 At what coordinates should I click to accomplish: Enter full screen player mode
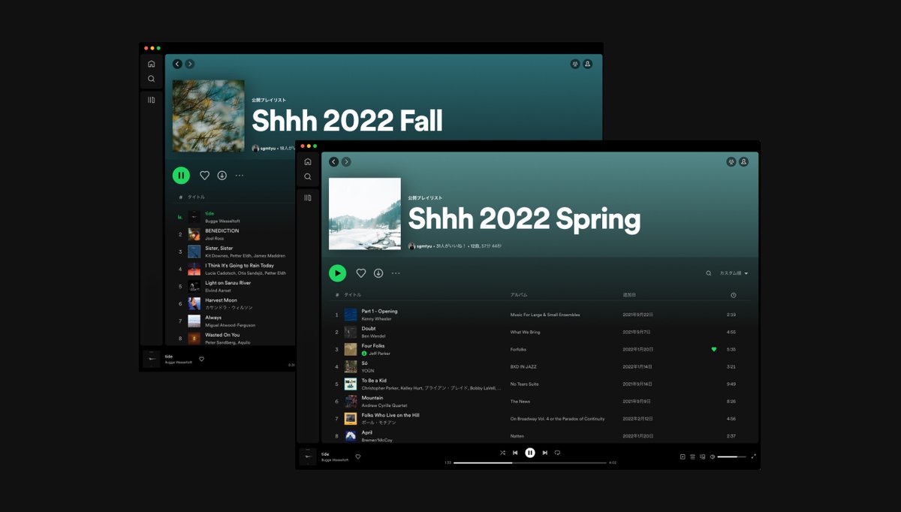(x=754, y=456)
